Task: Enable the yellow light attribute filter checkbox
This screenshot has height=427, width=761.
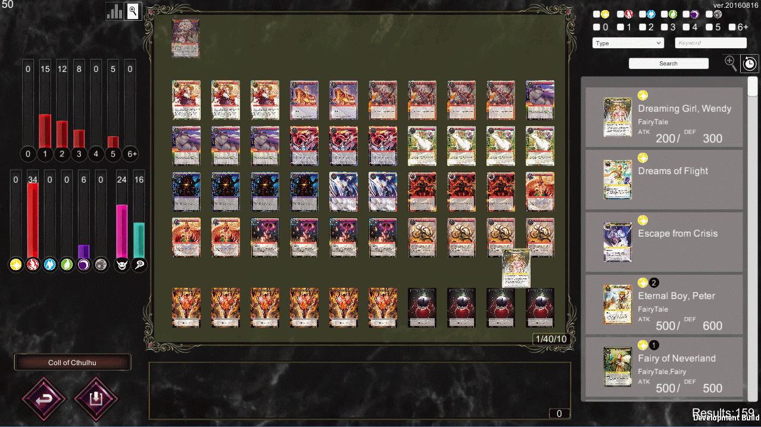Action: (597, 14)
